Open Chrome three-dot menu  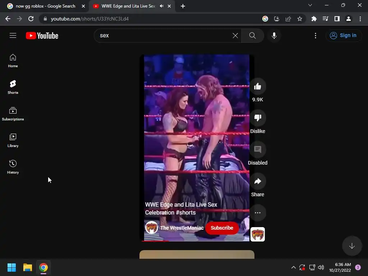coord(360,19)
